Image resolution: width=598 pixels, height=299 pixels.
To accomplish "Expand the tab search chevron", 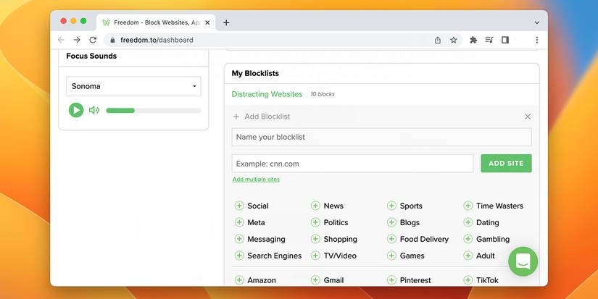I will (x=537, y=22).
